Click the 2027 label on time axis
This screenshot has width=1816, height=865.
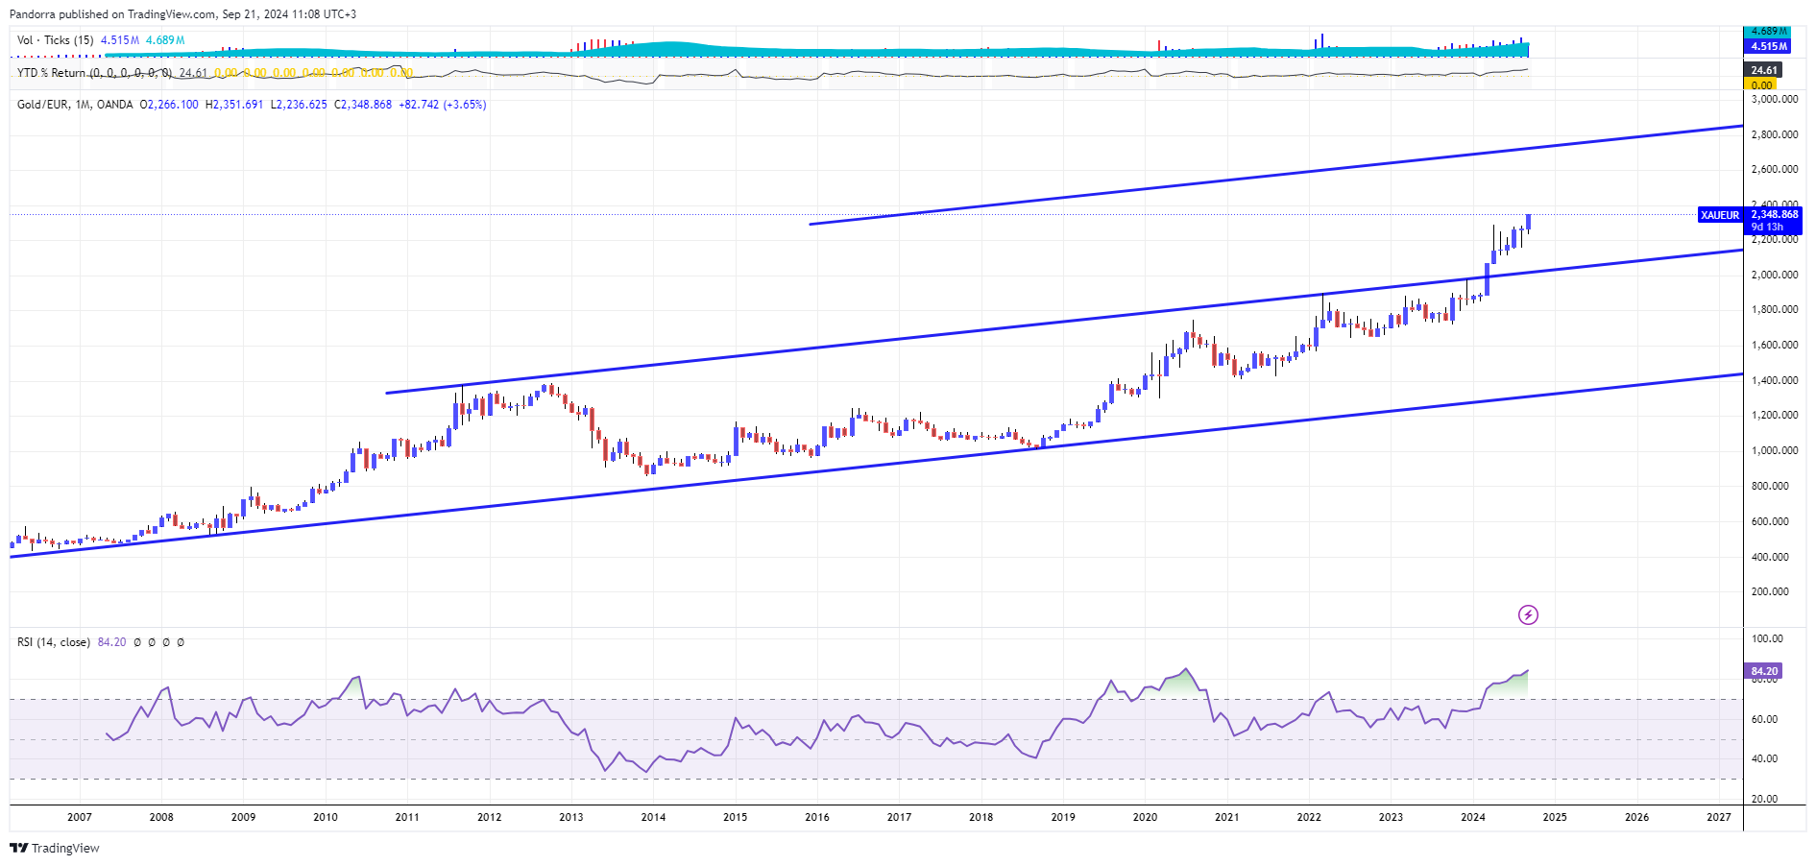pos(1719,817)
